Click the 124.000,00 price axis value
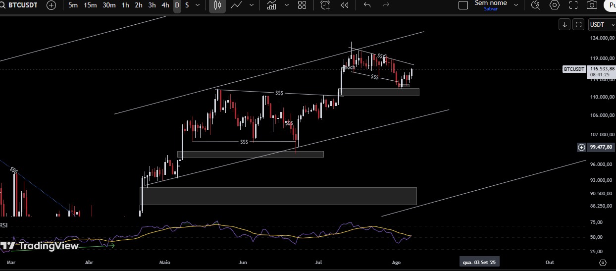Viewport: 616px width, 271px height. click(603, 38)
